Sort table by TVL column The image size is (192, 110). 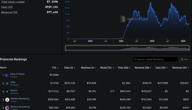55,68
